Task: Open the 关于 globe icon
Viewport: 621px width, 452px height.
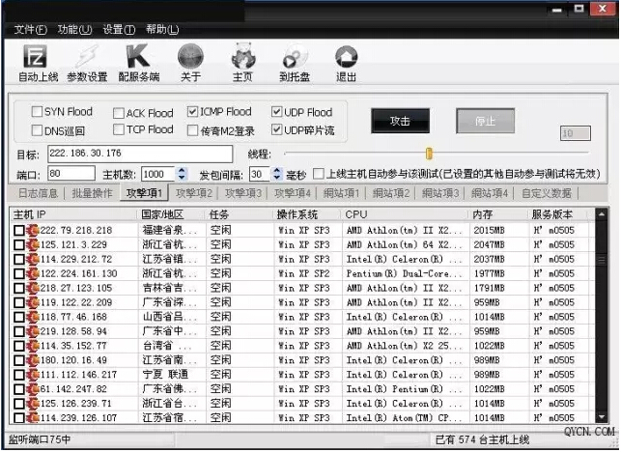Action: [x=190, y=58]
